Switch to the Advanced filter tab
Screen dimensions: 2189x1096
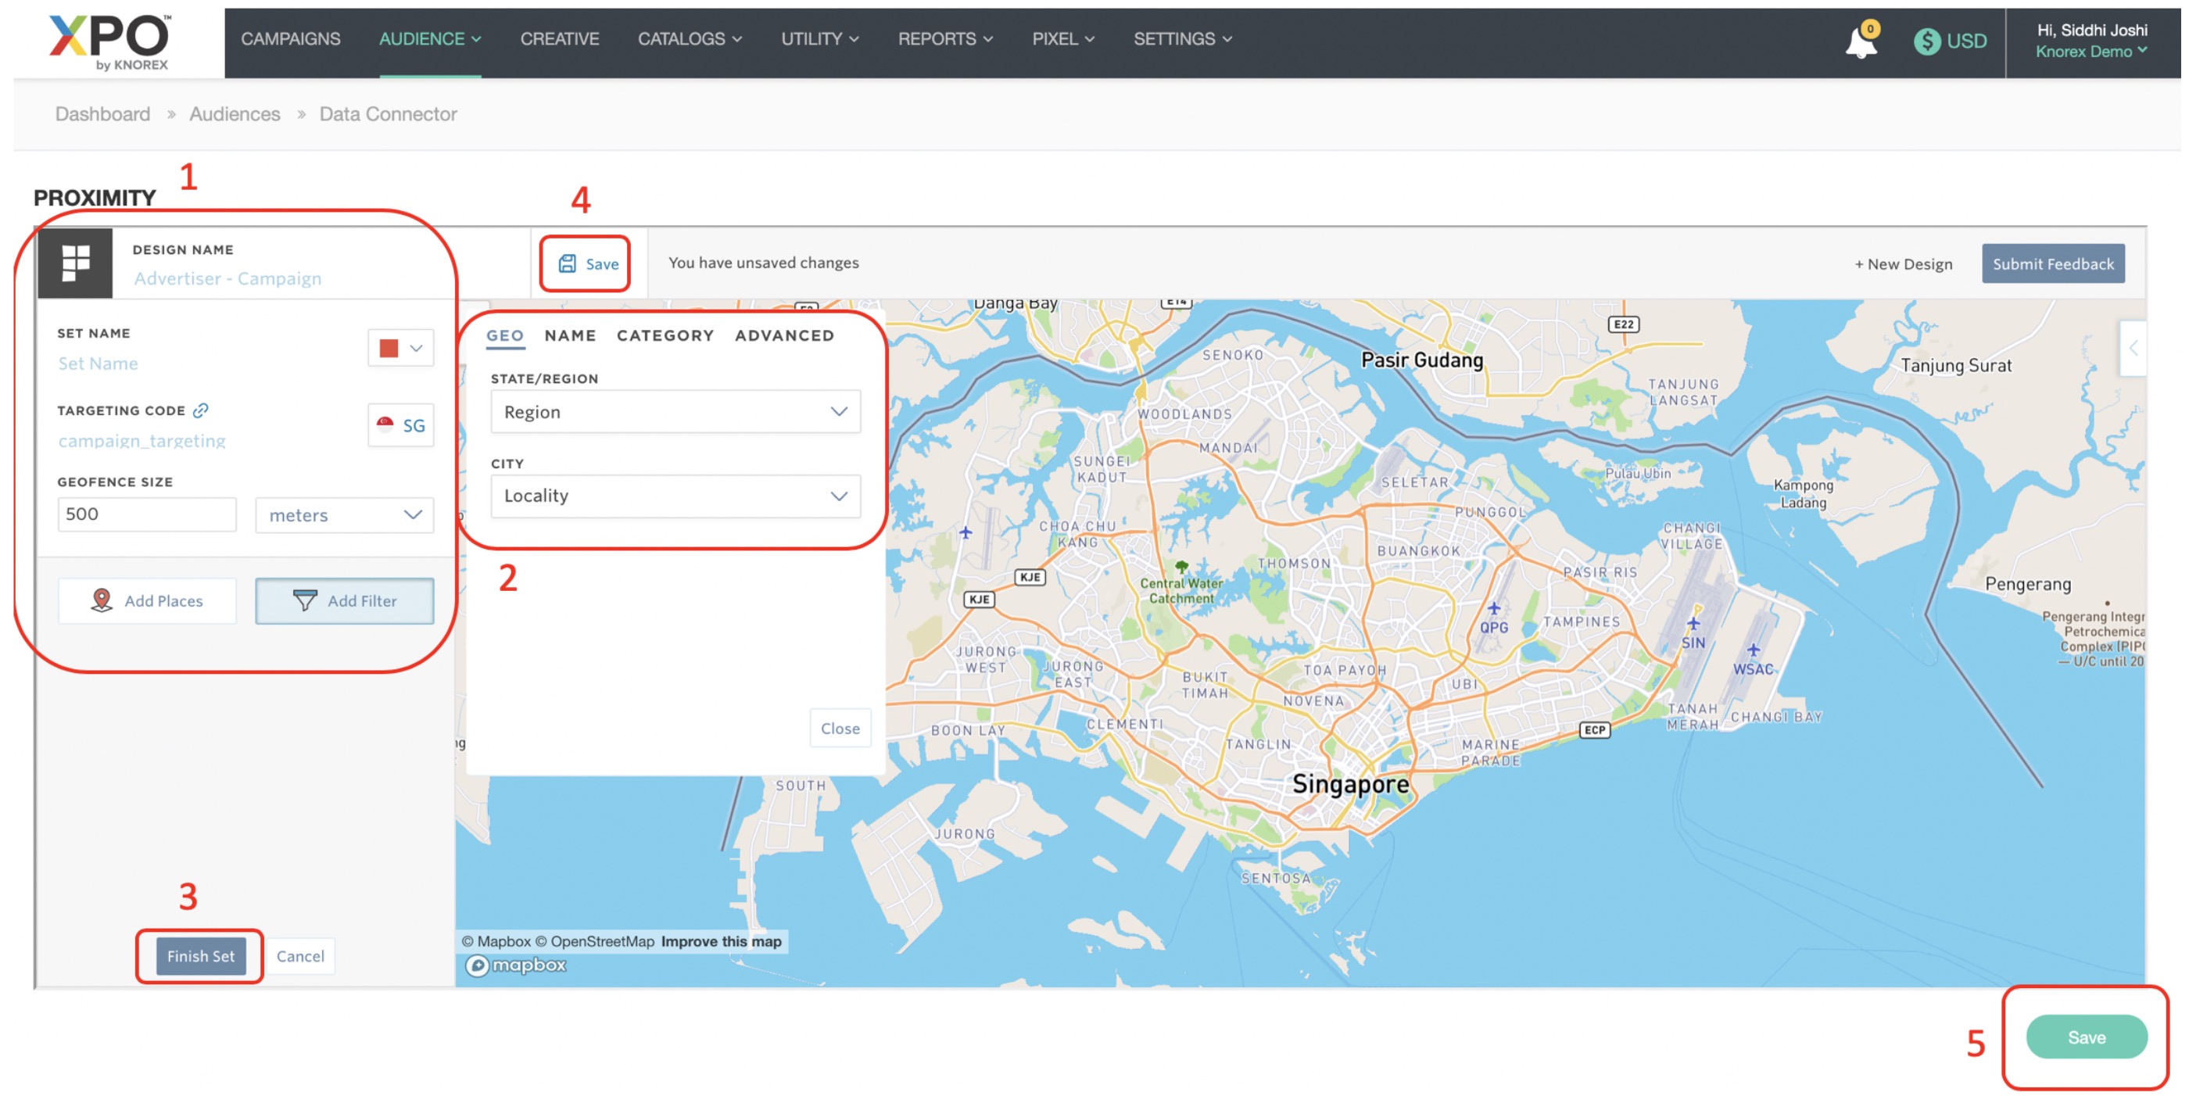[x=784, y=335]
